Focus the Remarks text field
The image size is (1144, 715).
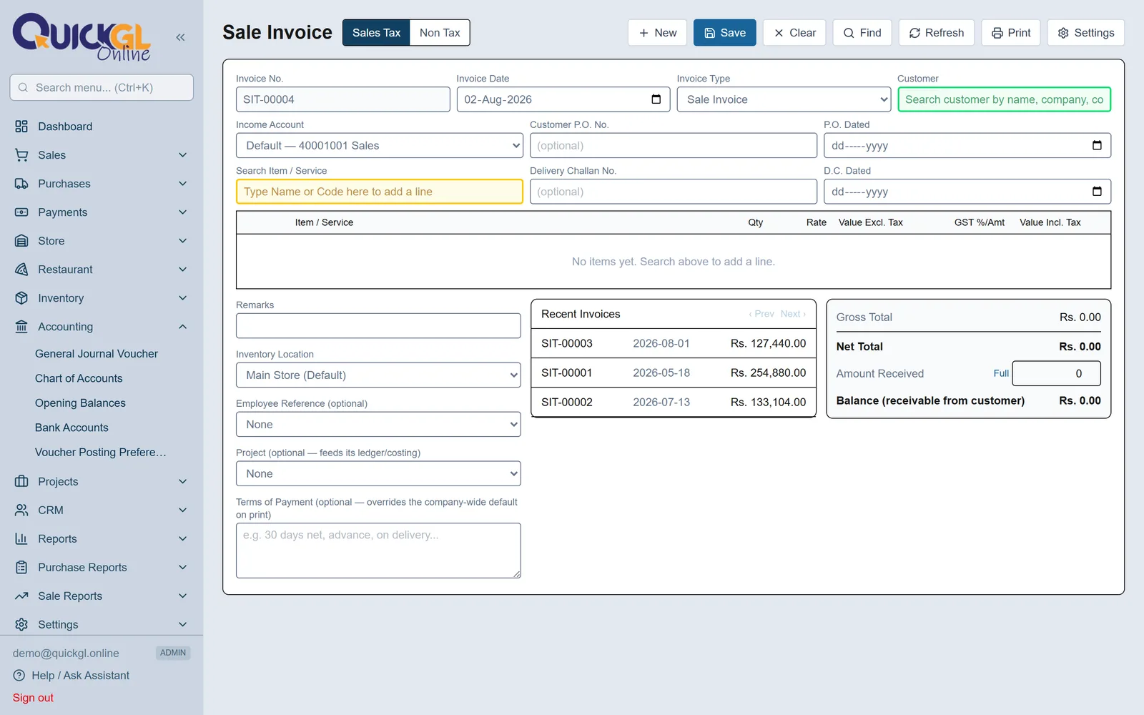(378, 326)
